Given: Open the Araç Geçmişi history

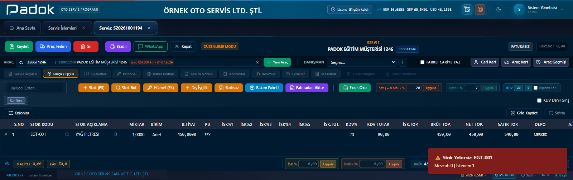Looking at the screenshot, I should coord(551,62).
